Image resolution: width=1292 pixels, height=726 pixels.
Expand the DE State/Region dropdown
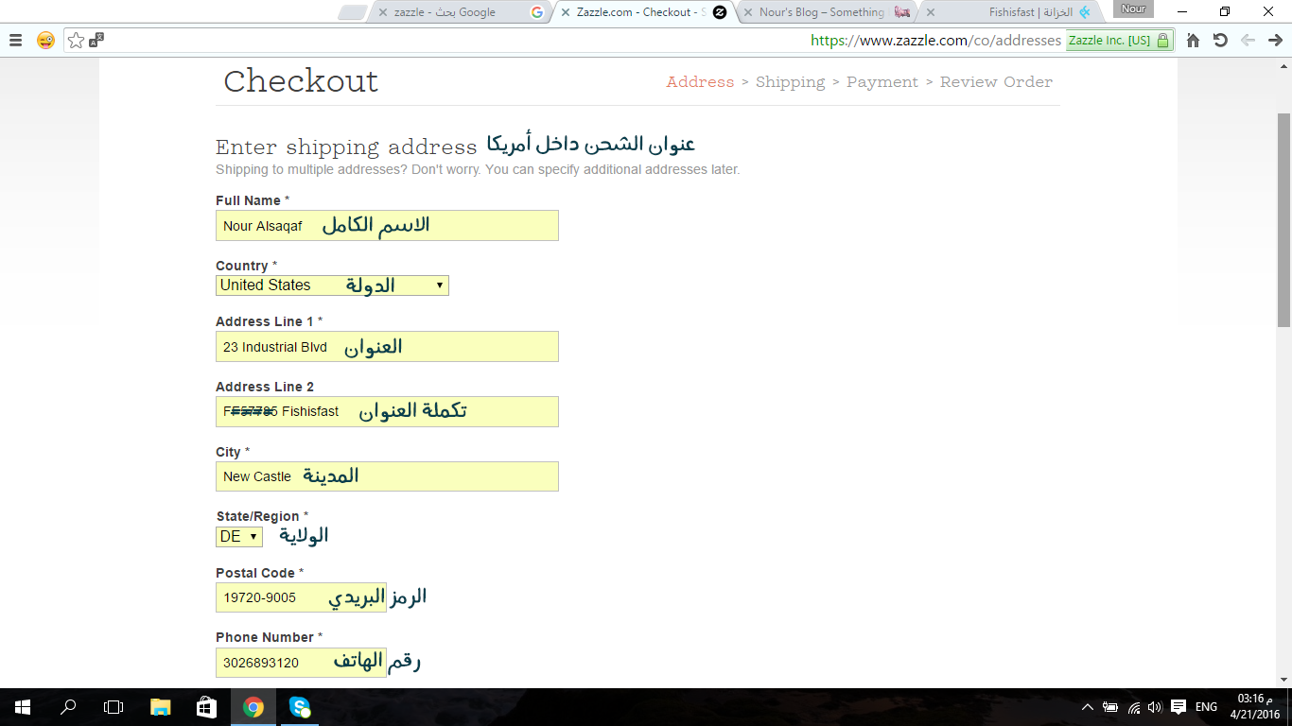tap(239, 536)
